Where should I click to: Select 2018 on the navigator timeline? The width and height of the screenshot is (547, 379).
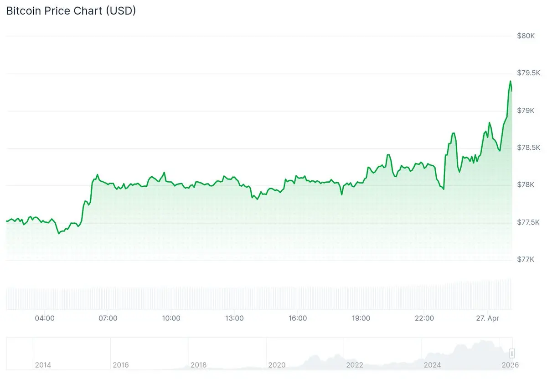coord(199,365)
